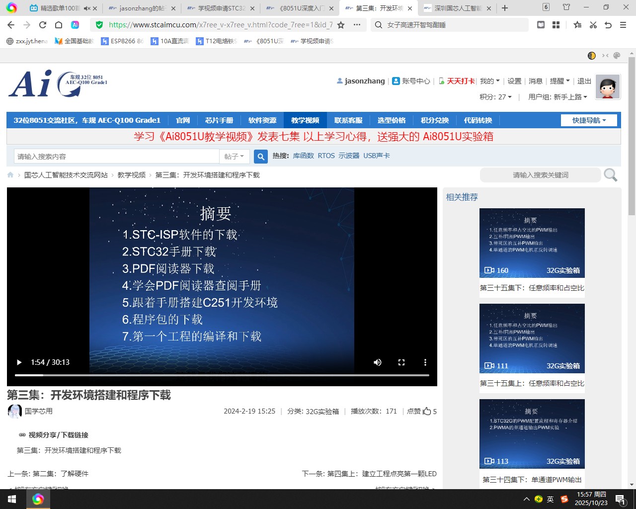
Task: Open Chrome from the taskbar
Action: point(38,499)
